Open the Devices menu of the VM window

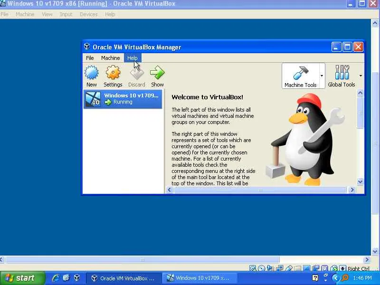click(89, 14)
